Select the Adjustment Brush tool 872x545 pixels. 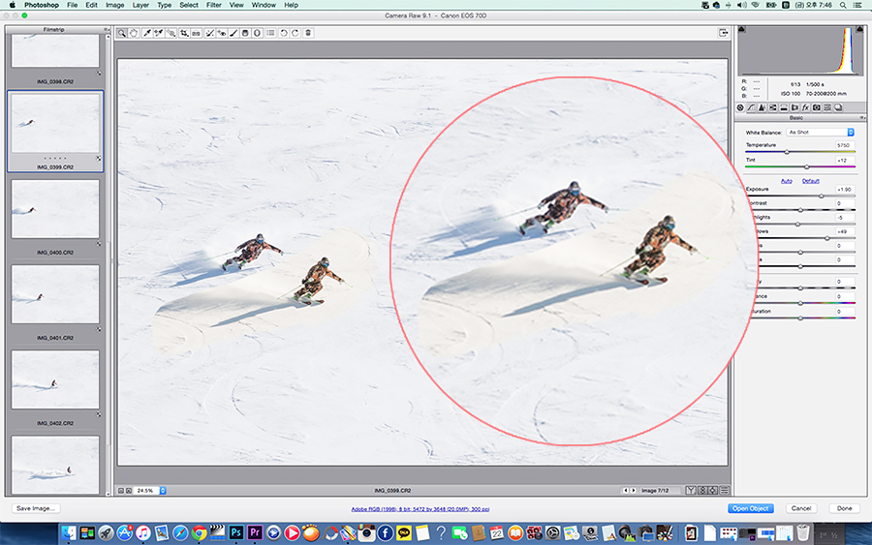(234, 33)
